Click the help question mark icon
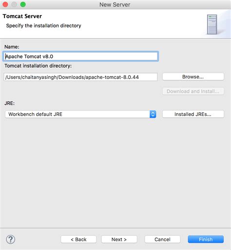The height and width of the screenshot is (250, 231). point(11,239)
